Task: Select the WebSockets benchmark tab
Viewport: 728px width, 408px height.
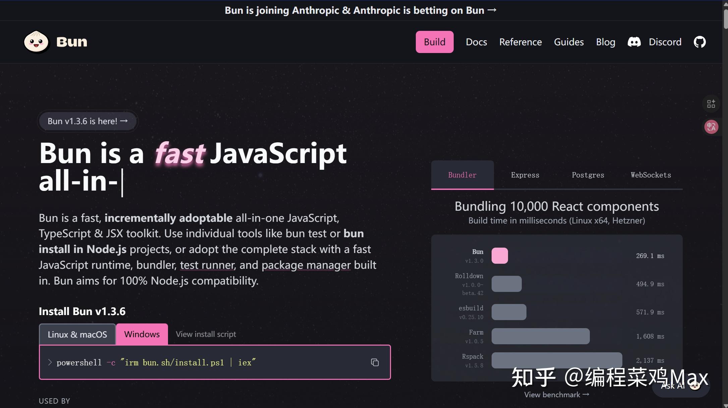Action: click(x=650, y=175)
